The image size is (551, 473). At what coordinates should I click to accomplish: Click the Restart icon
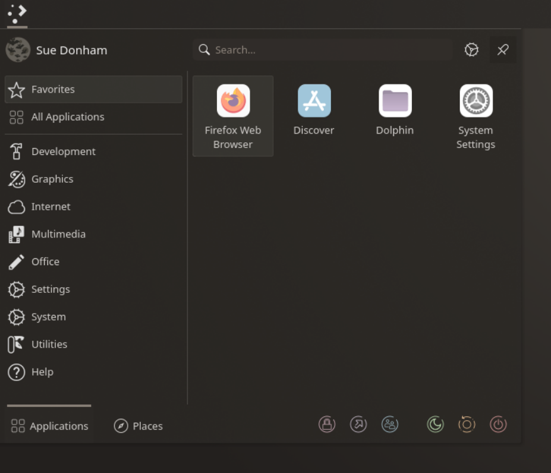[x=467, y=425]
